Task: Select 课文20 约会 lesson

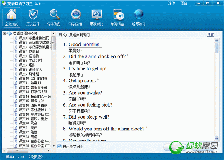Action: click(28, 123)
